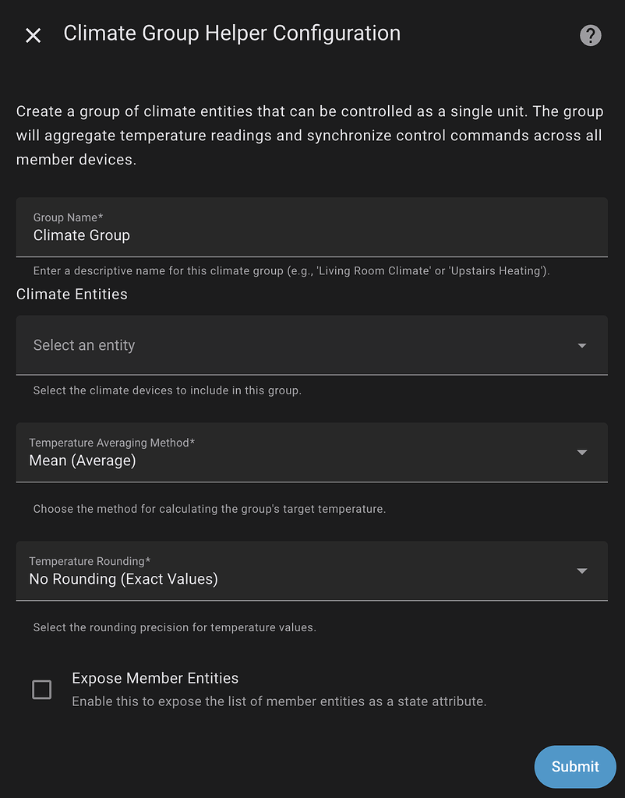Image resolution: width=625 pixels, height=798 pixels.
Task: Open the Temperature Rounding selection list
Action: pos(312,570)
